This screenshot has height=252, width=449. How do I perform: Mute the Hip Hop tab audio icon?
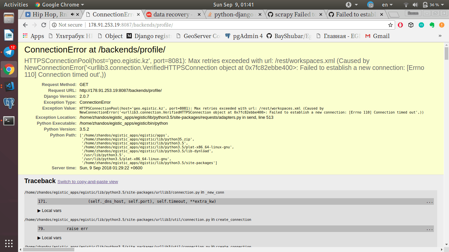tap(72, 14)
